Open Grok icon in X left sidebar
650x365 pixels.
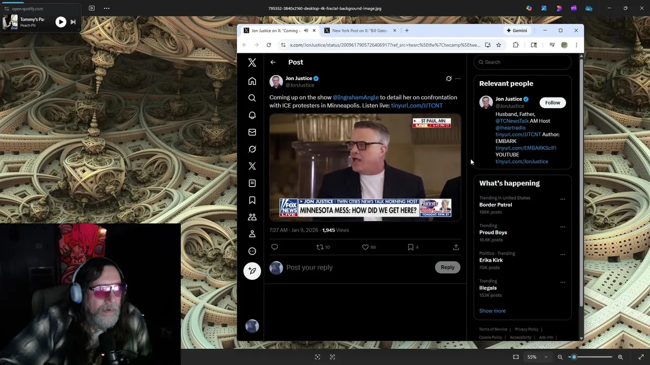(252, 149)
